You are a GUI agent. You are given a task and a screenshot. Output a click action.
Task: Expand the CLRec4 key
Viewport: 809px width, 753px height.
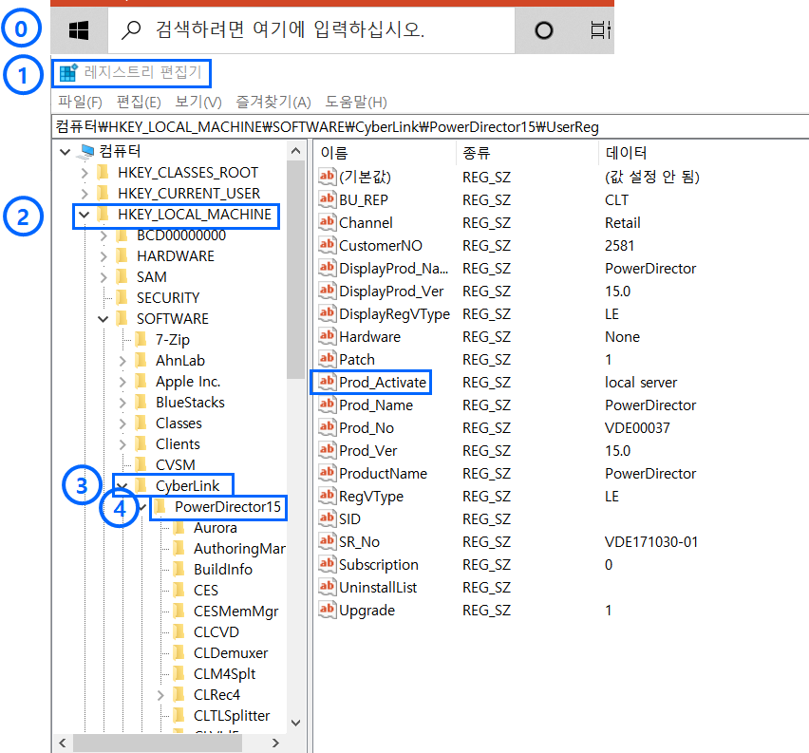160,696
